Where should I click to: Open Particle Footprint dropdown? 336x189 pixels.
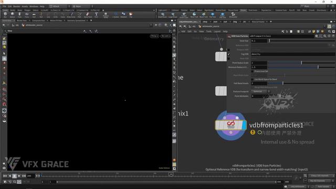point(260,91)
